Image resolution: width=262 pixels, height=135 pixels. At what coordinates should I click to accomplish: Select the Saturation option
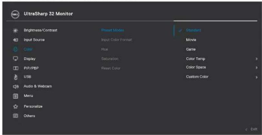(110, 59)
